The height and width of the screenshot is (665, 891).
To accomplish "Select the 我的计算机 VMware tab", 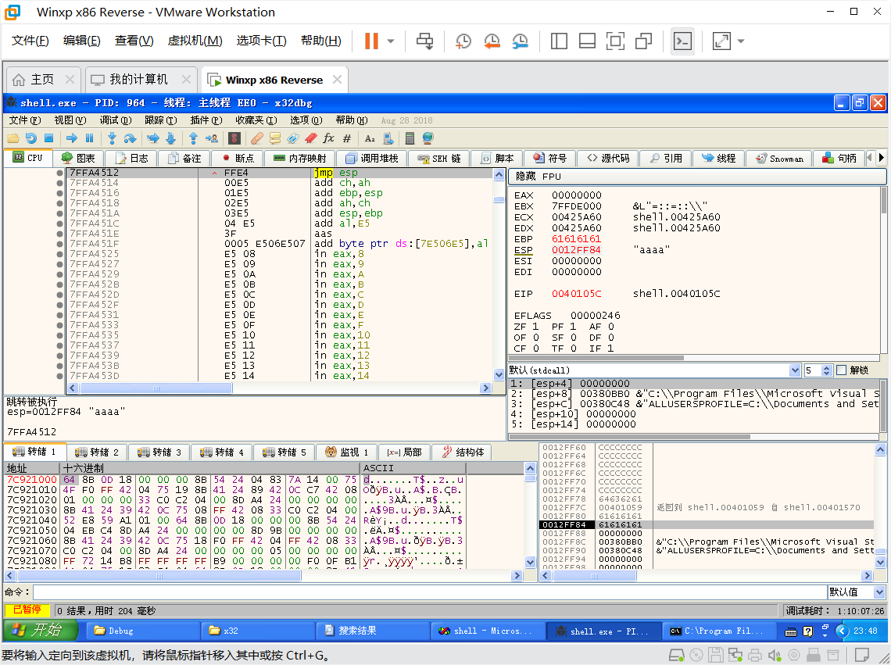I will point(141,80).
